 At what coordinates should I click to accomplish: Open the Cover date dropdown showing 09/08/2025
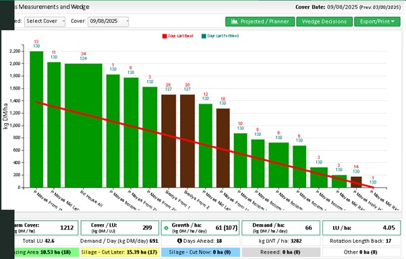pyautogui.click(x=108, y=22)
